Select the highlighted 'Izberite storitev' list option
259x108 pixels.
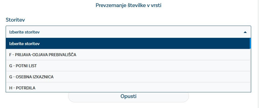[x=128, y=43]
